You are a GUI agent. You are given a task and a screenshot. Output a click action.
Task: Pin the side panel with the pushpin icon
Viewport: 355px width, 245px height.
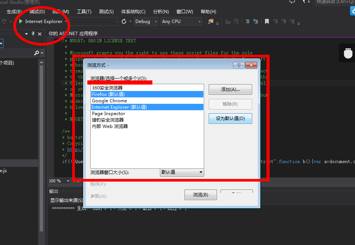33,34
